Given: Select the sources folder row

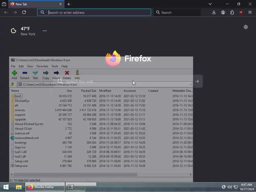Looking at the screenshot, I should (101, 110).
